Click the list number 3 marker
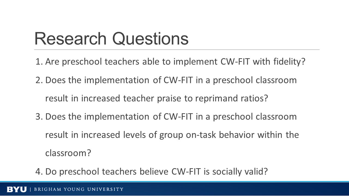The width and height of the screenshot is (349, 196). (x=39, y=117)
